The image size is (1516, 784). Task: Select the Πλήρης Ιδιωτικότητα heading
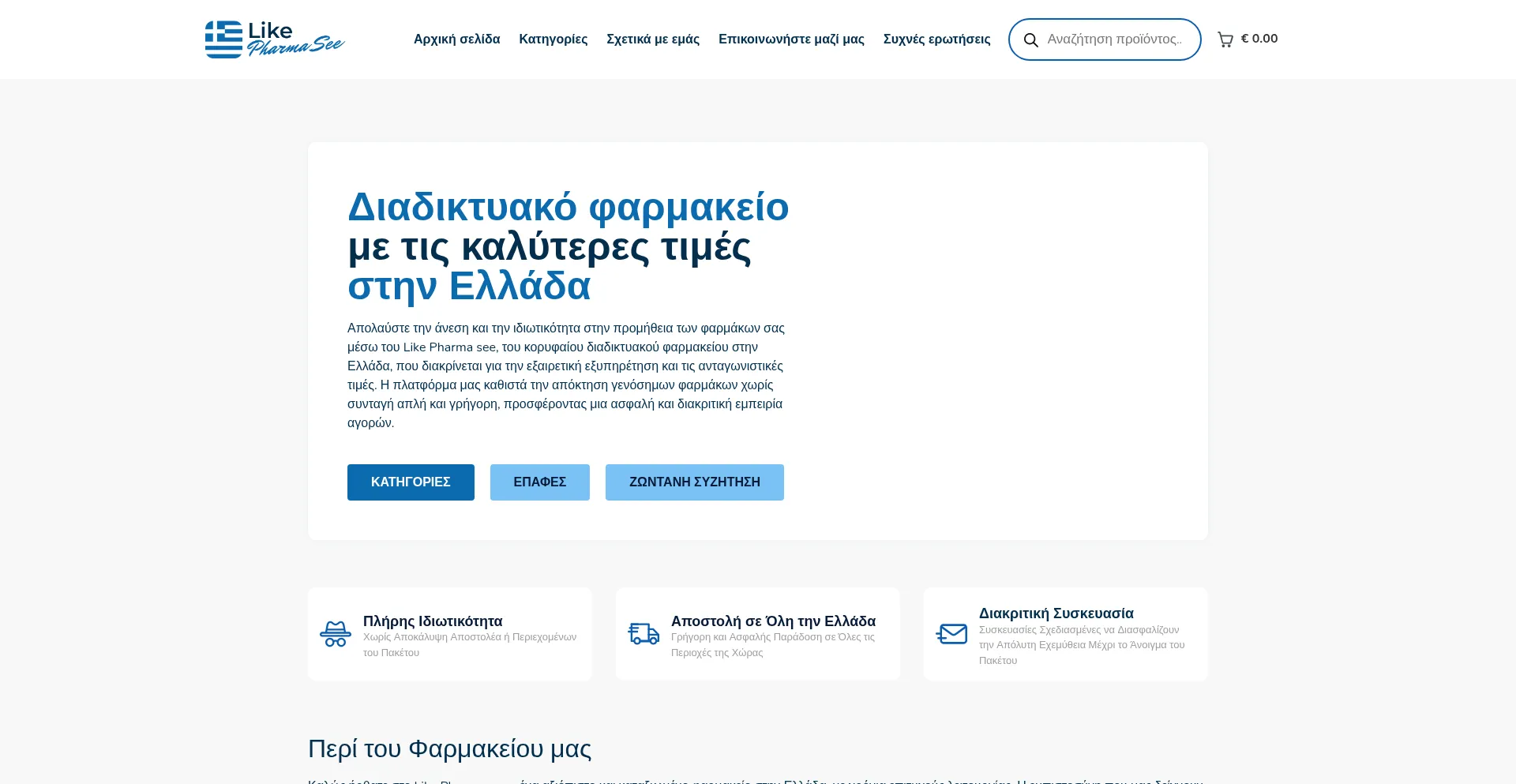pyautogui.click(x=433, y=621)
